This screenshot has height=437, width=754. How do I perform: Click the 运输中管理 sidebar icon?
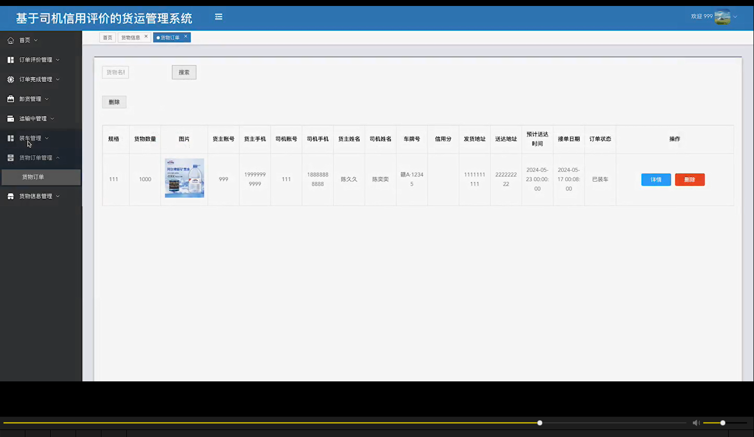pos(10,118)
